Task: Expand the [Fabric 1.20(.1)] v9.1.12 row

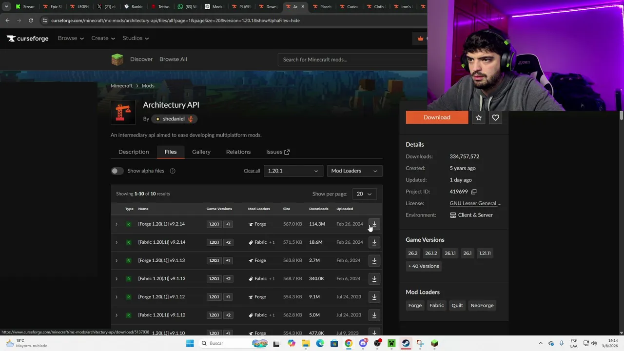Action: (x=117, y=315)
